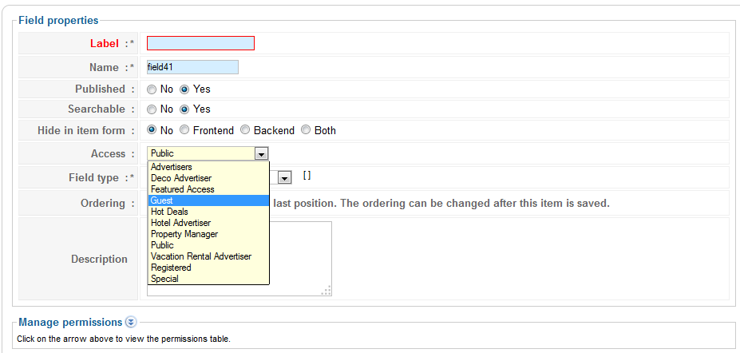Expand the Manage permissions arrow icon
Image resolution: width=740 pixels, height=353 pixels.
point(131,323)
